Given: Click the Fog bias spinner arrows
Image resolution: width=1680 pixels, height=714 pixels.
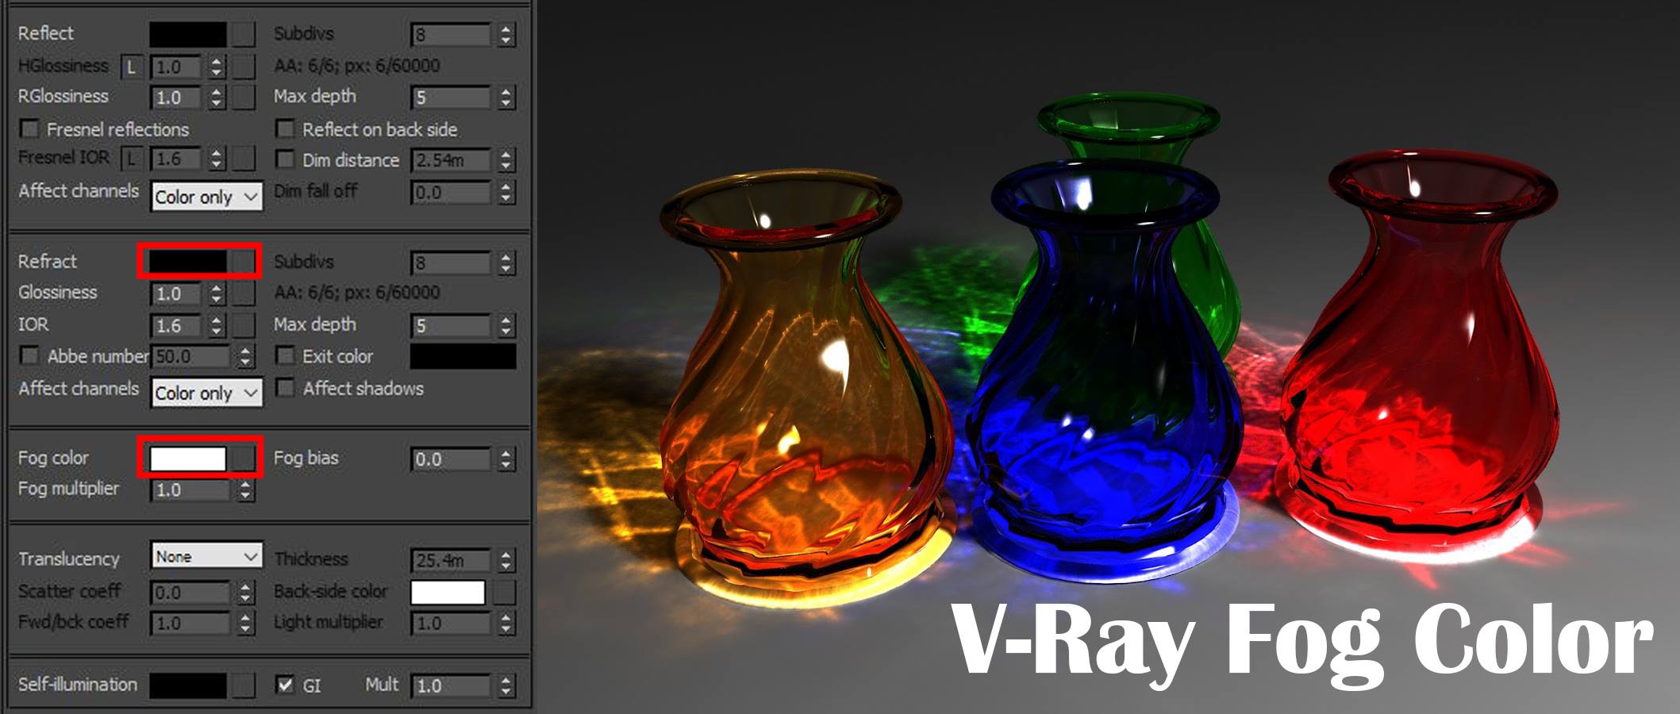Looking at the screenshot, I should 506,459.
